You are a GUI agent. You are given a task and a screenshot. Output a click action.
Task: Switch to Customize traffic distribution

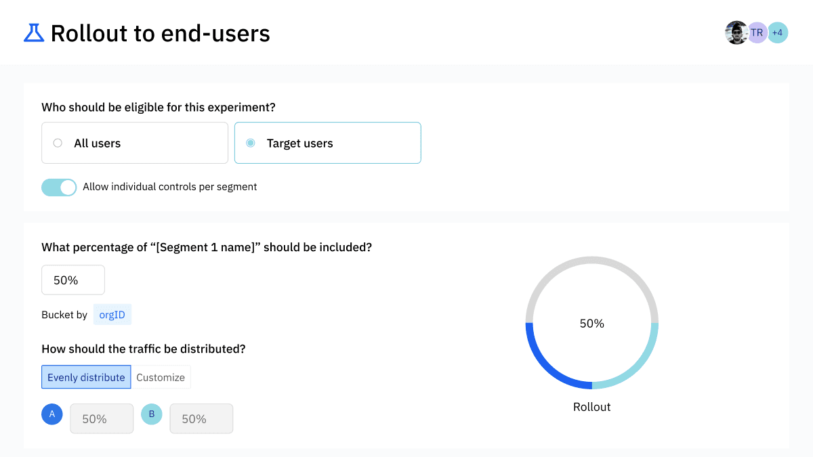tap(161, 377)
